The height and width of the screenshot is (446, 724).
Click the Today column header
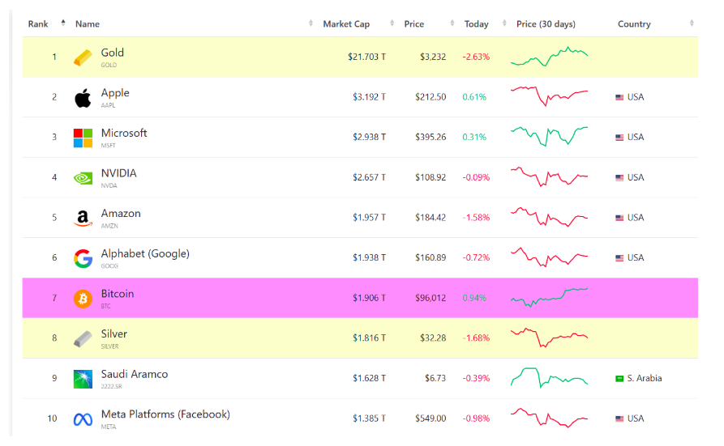(476, 24)
